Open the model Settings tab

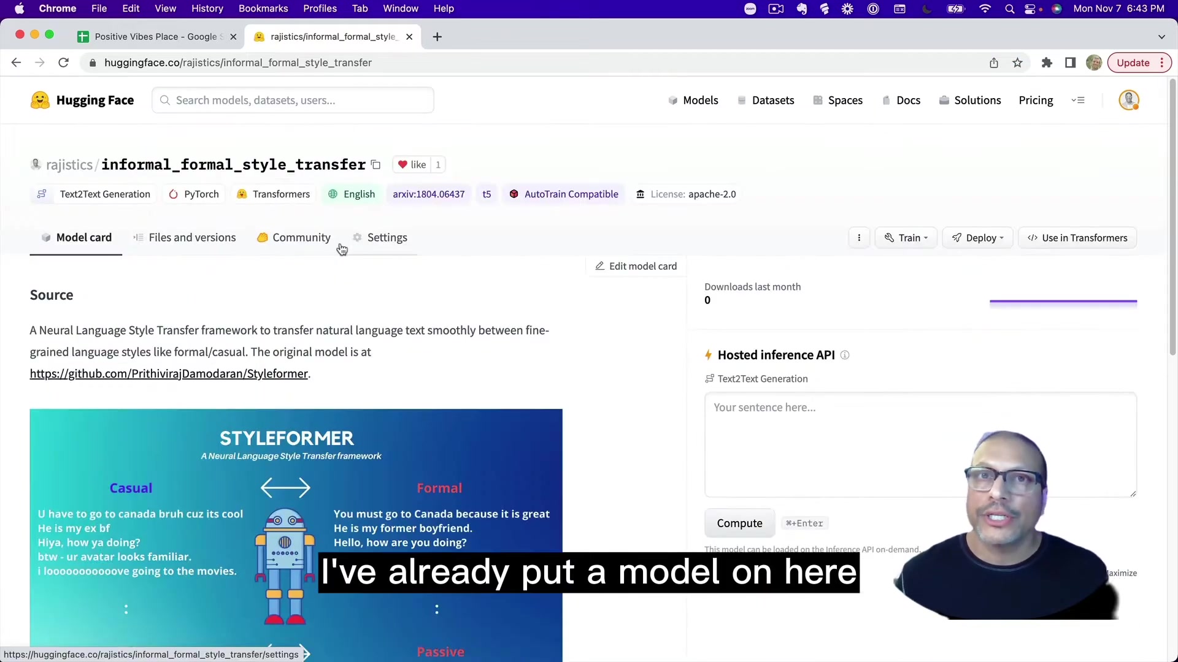click(380, 238)
